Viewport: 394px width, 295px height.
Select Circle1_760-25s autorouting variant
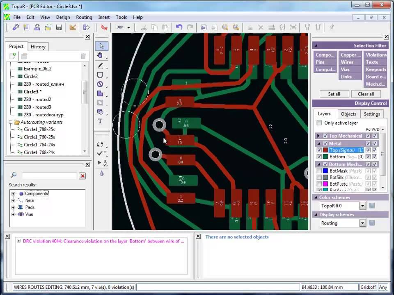click(x=39, y=137)
